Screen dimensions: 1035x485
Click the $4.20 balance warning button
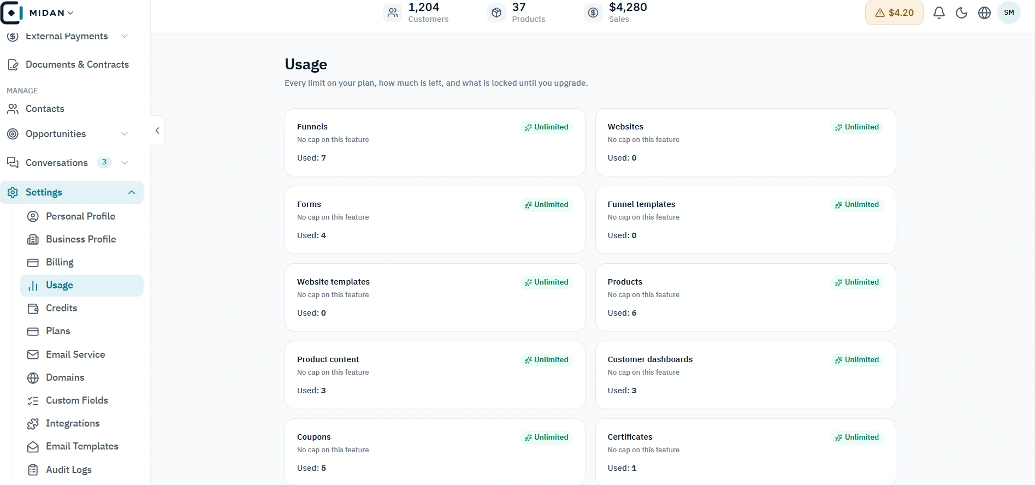tap(894, 13)
